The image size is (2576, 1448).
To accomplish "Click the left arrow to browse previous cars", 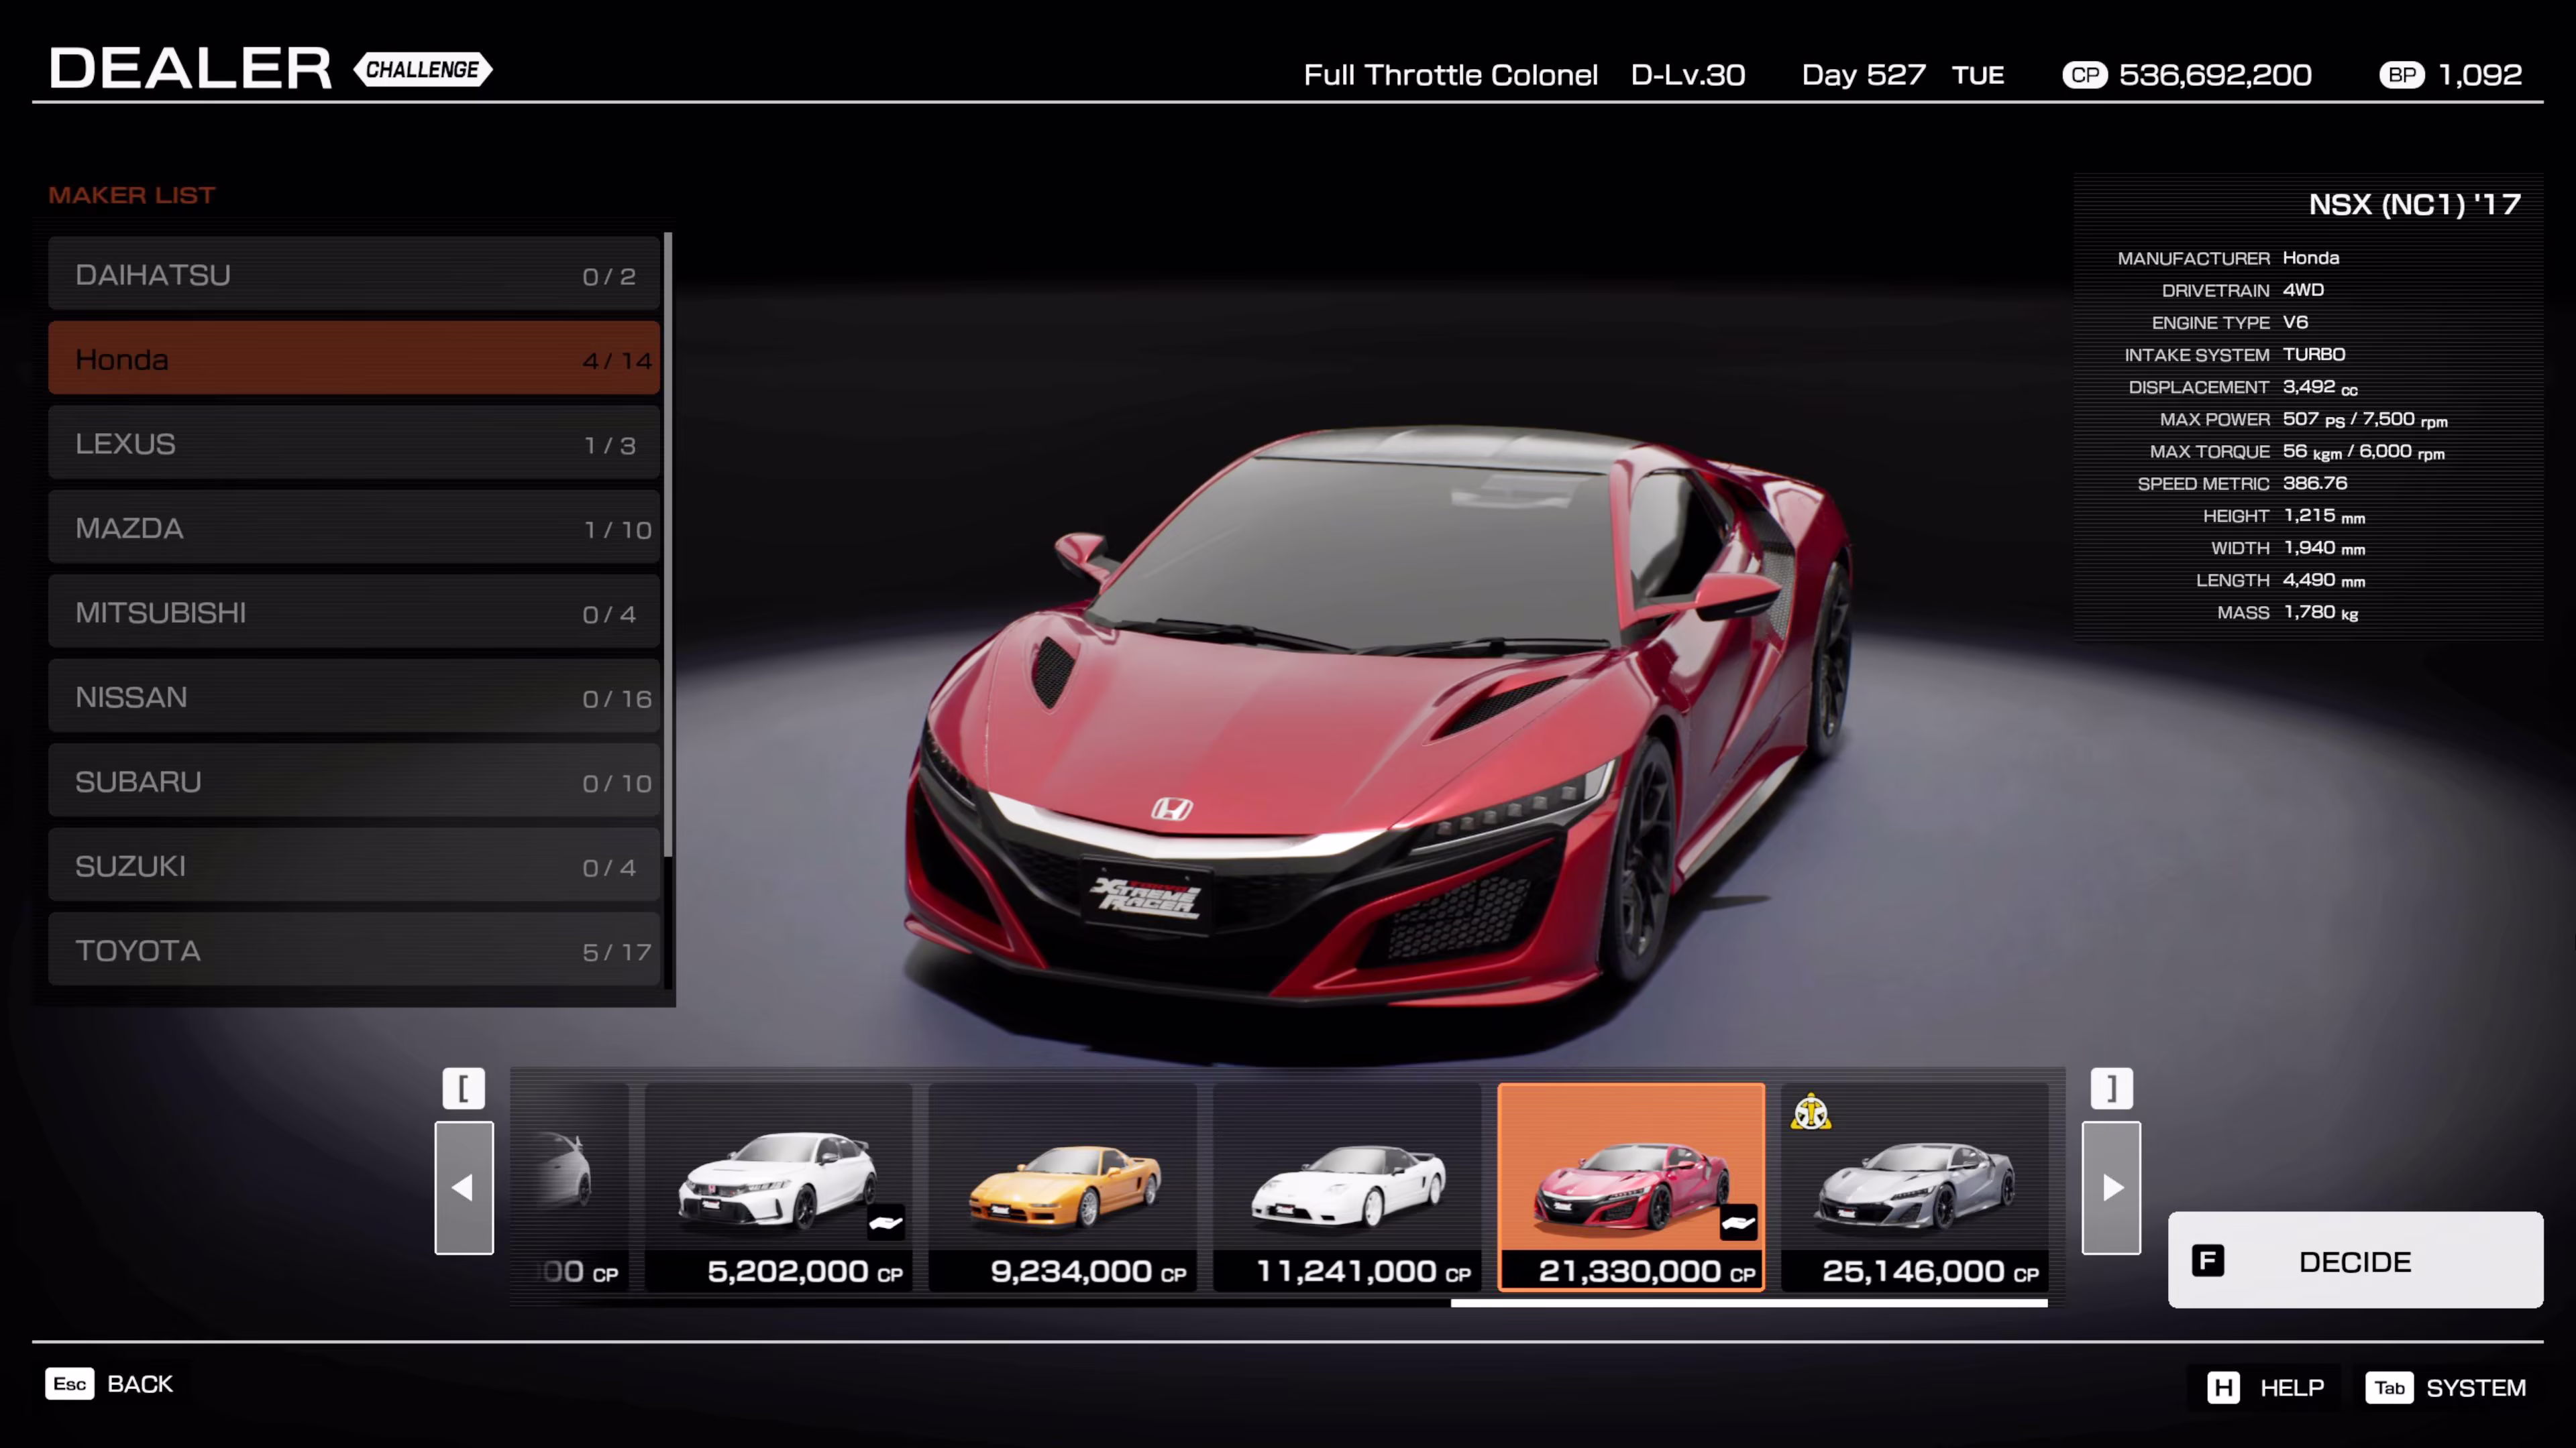I will click(x=463, y=1187).
